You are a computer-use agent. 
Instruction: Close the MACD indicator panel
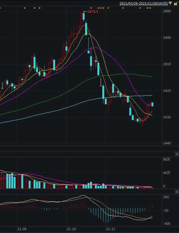pos(177,192)
